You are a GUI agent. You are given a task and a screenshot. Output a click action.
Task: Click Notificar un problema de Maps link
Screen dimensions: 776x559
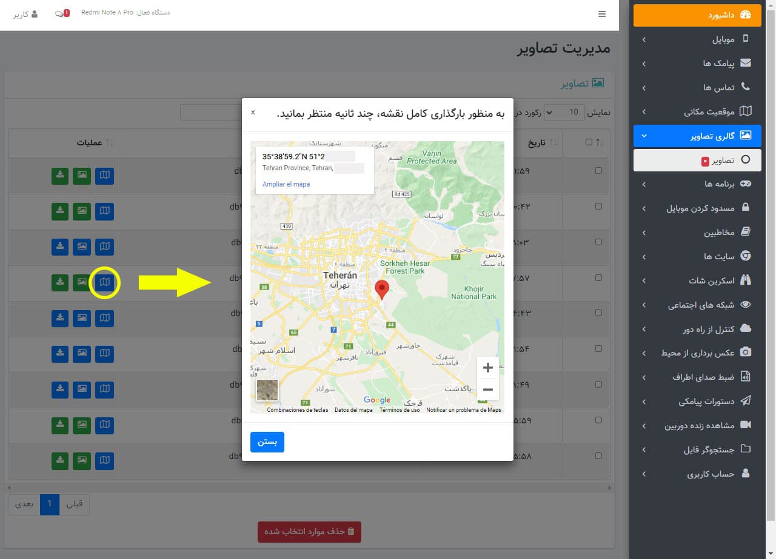pyautogui.click(x=464, y=410)
